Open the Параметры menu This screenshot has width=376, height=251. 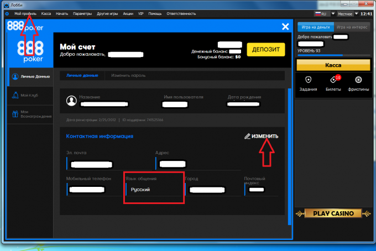click(x=82, y=14)
